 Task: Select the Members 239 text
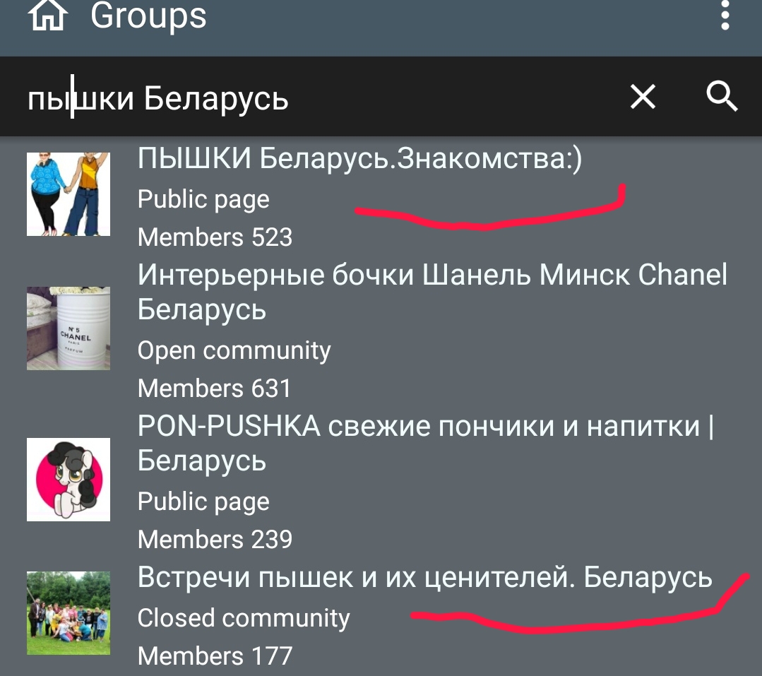(x=215, y=540)
